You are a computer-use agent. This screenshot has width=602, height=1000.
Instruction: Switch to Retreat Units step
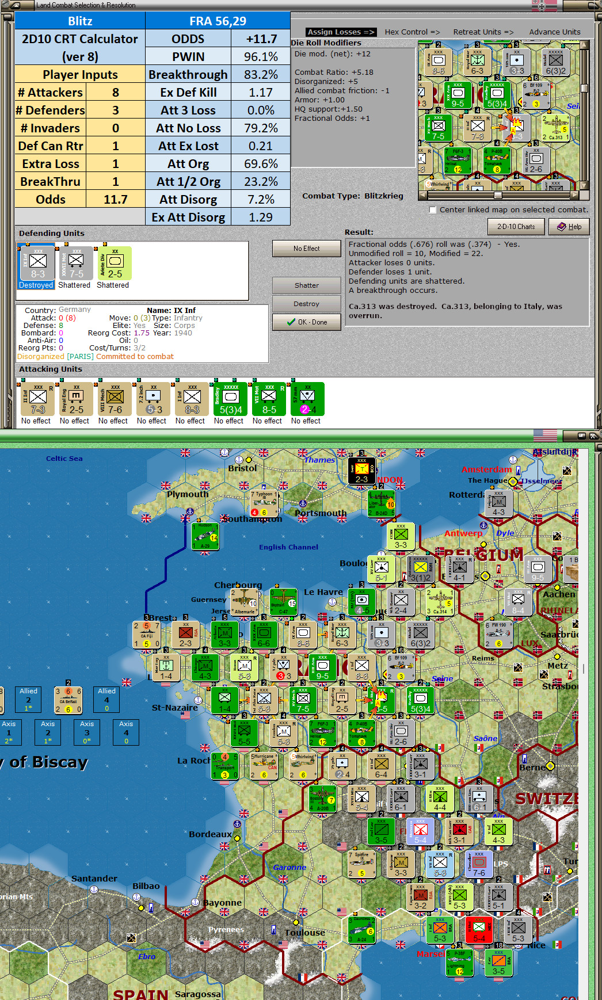click(x=483, y=32)
